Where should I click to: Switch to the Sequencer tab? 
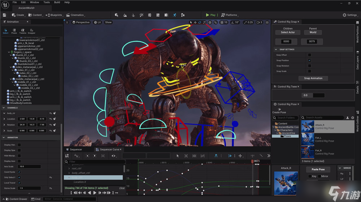point(74,150)
